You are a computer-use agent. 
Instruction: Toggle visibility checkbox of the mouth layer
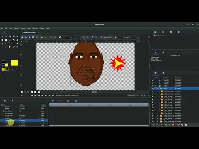pos(153,89)
